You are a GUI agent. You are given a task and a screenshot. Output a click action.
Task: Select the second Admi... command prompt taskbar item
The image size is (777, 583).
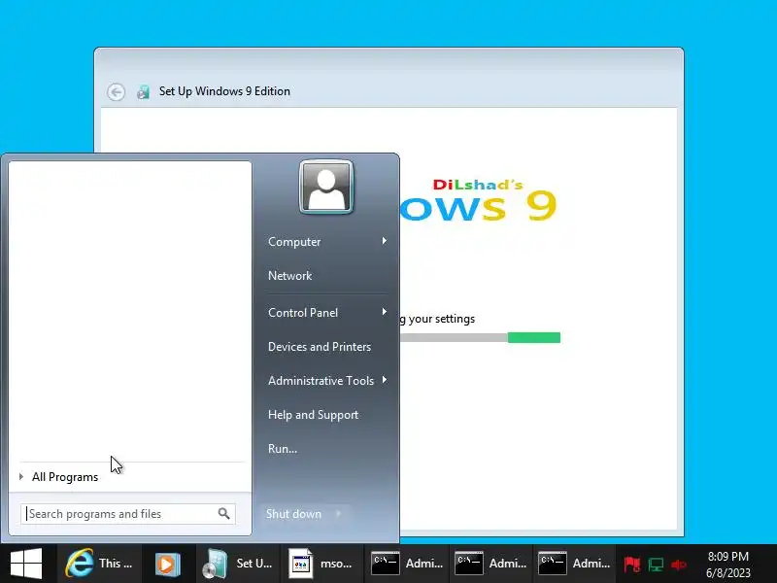click(490, 564)
